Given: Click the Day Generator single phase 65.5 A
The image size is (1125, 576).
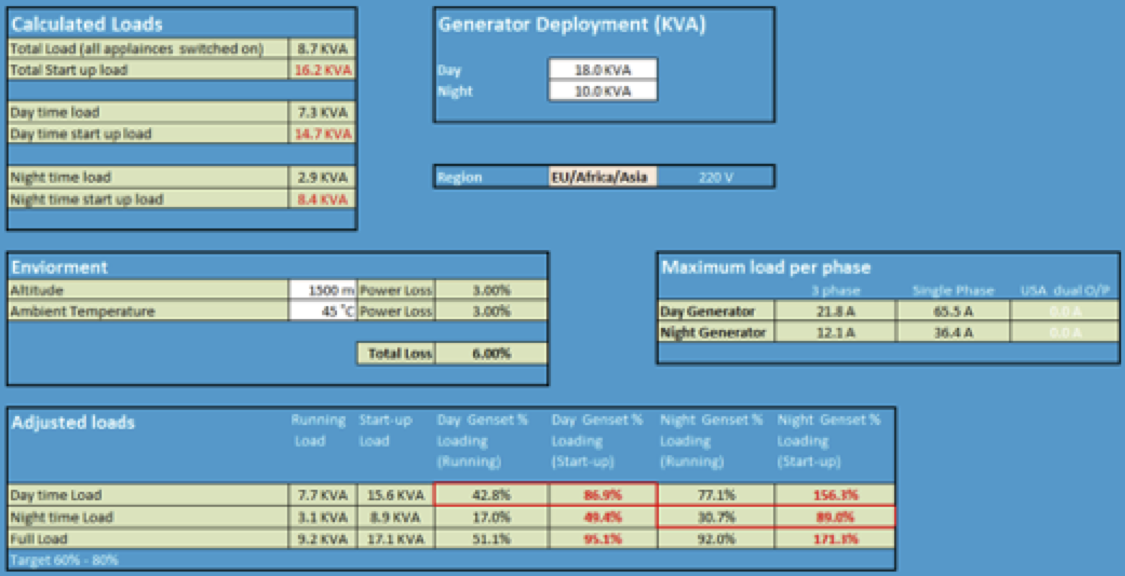Looking at the screenshot, I should click(953, 311).
